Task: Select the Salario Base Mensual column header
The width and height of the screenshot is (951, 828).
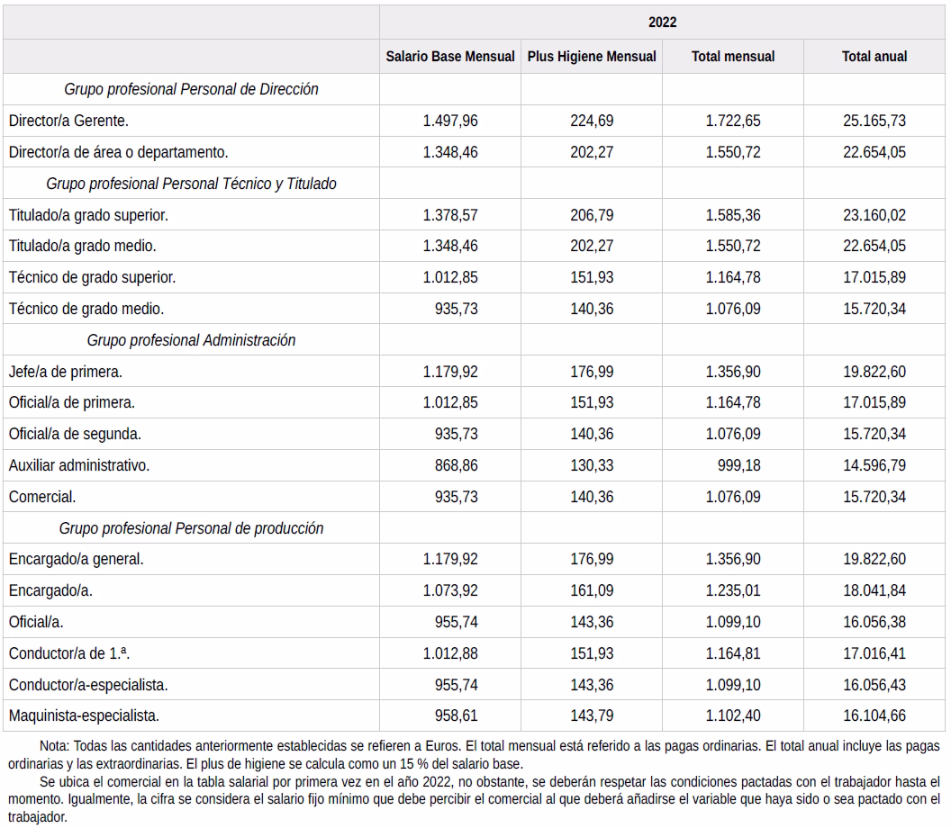Action: coord(450,56)
